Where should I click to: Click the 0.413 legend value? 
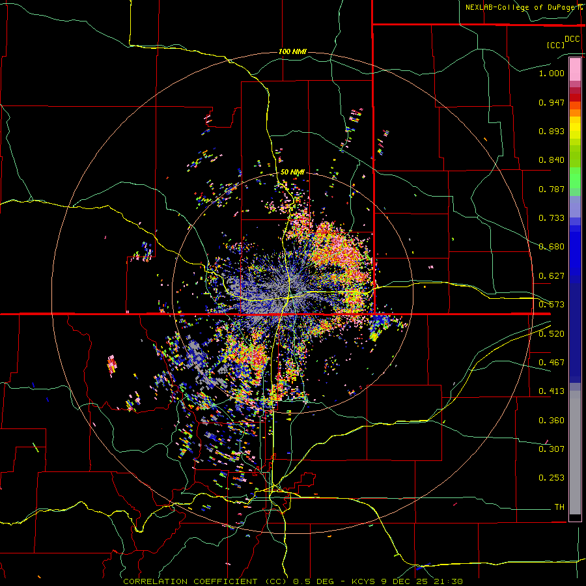point(551,391)
